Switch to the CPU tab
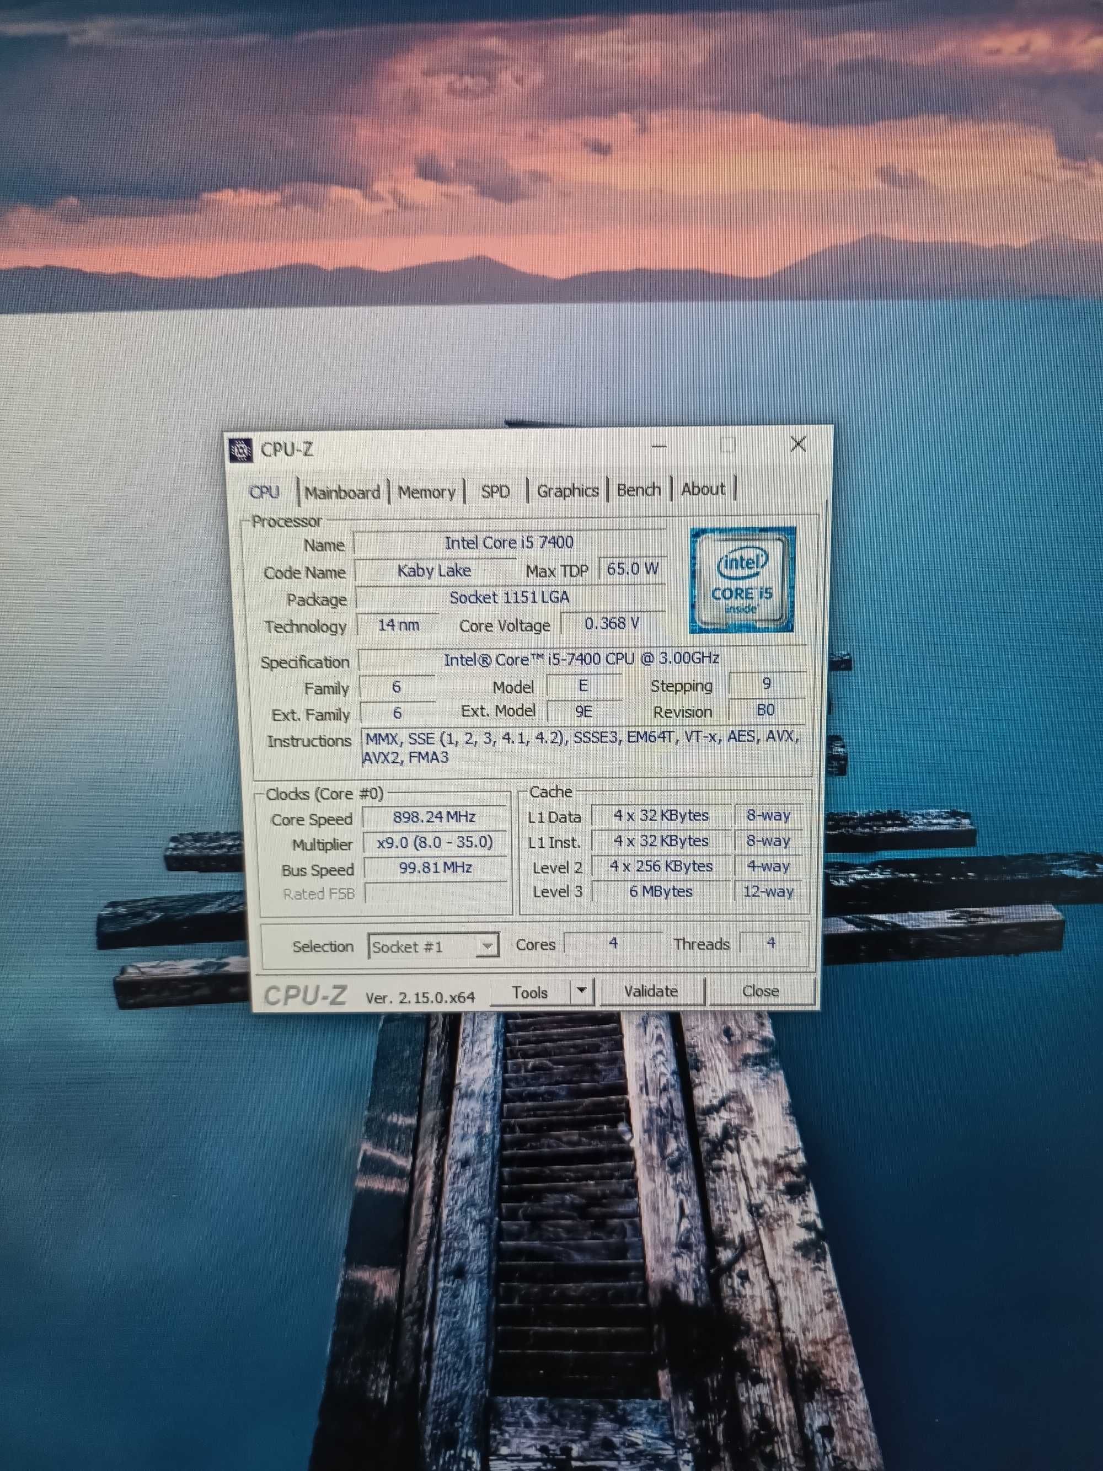This screenshot has width=1103, height=1471. (264, 492)
